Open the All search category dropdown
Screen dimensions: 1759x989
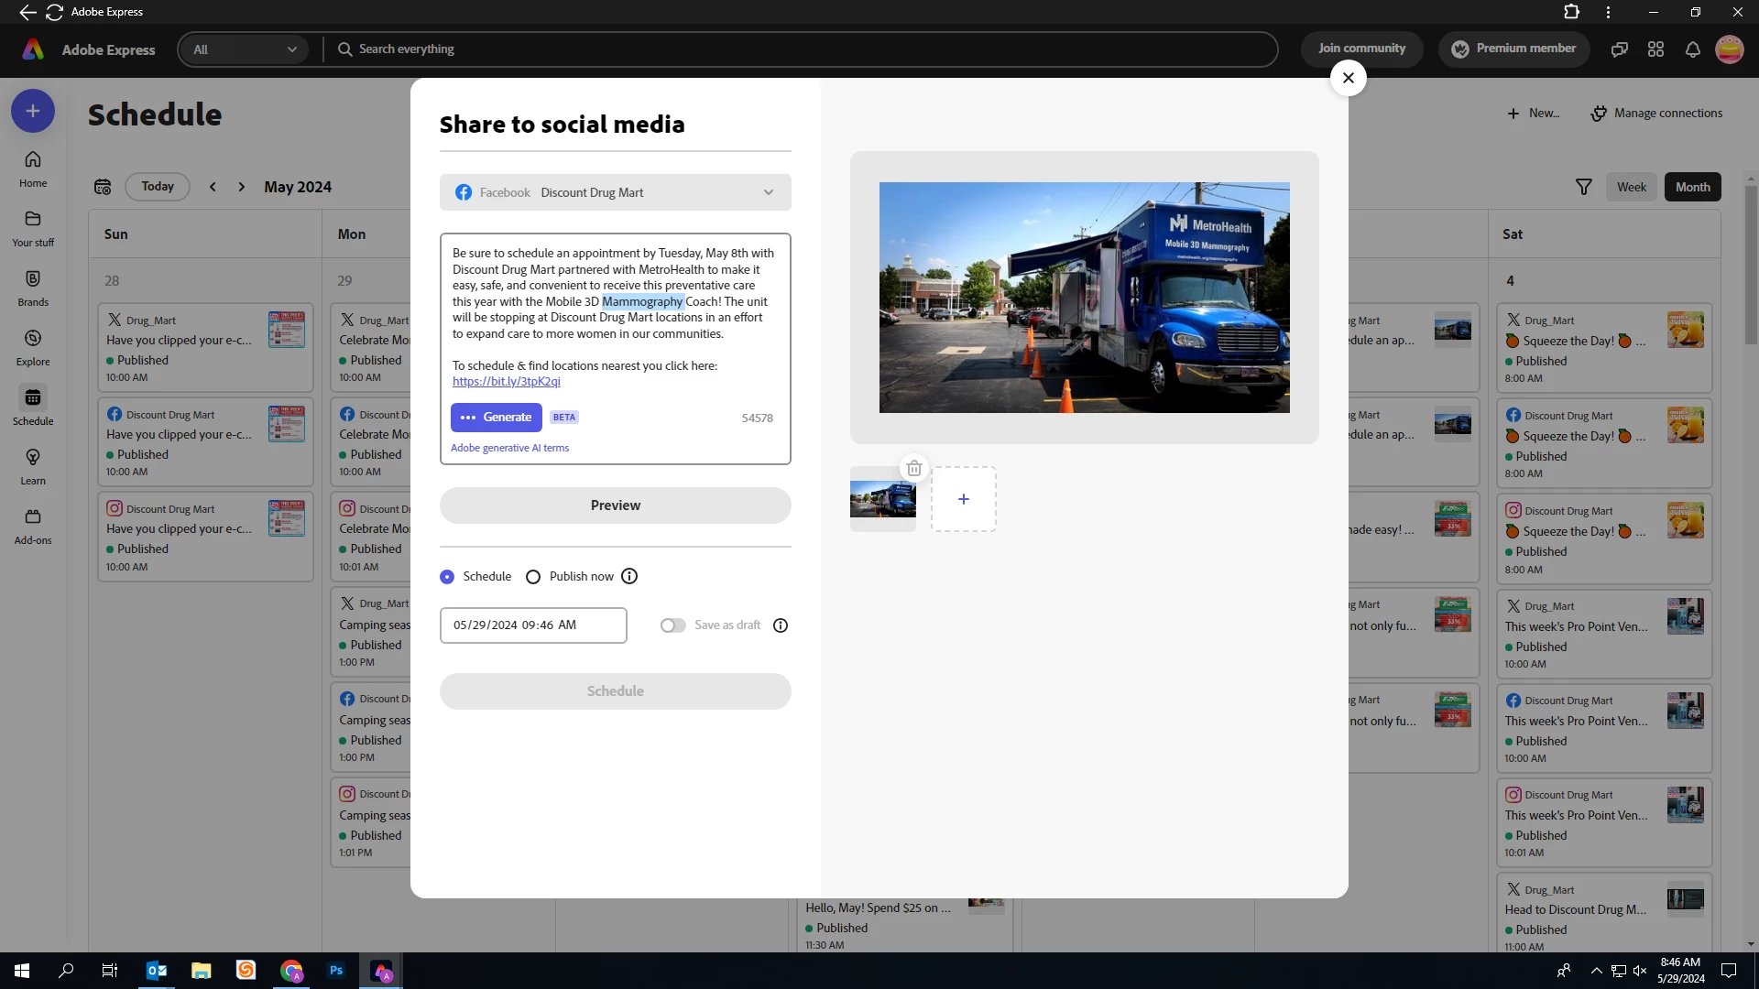click(x=245, y=49)
